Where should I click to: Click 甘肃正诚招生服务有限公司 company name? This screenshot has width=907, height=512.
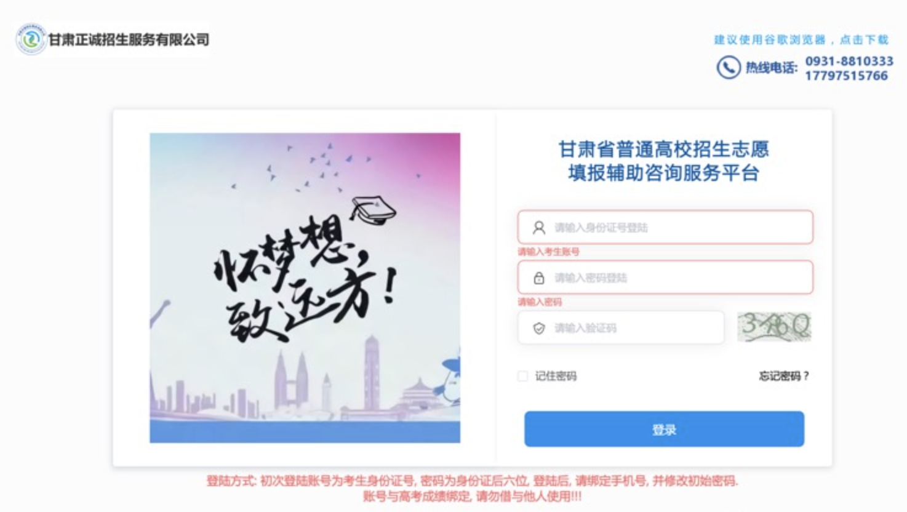129,40
